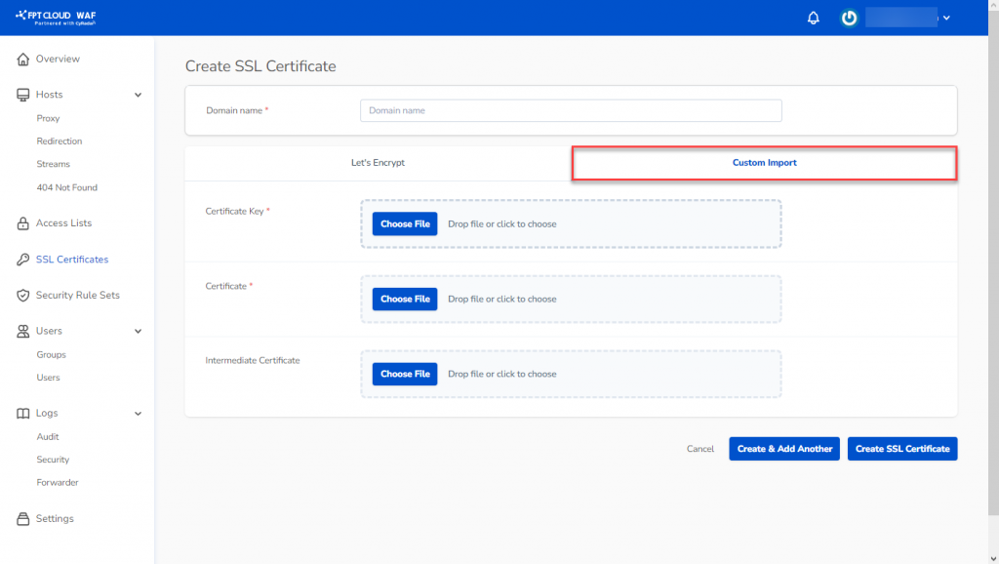Collapse the Users section chevron
Screen dimensions: 999x564
coord(138,332)
